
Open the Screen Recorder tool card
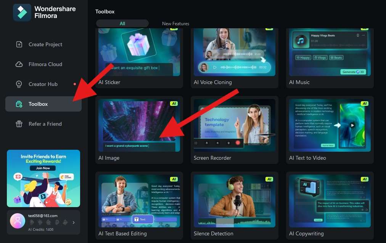(234, 130)
